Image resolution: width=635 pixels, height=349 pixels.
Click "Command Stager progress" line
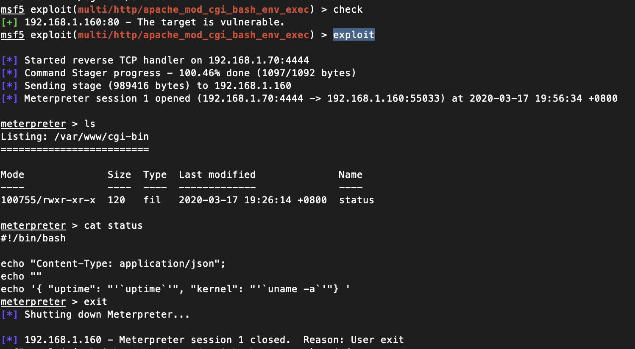click(178, 73)
